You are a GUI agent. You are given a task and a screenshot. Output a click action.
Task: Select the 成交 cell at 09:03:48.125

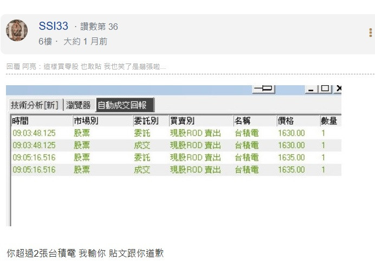[142, 145]
